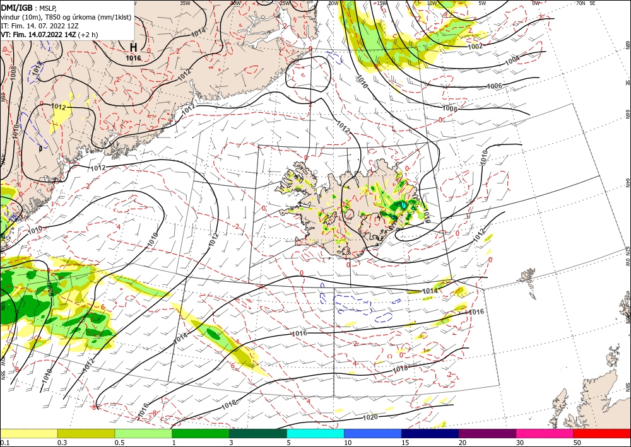Pick the blue 10–15 legend color block
631x447 pixels.
[x=373, y=433]
